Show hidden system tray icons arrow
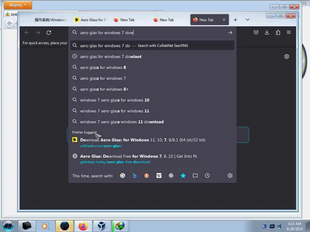Screen dimensions: 310x232 tap(257, 226)
